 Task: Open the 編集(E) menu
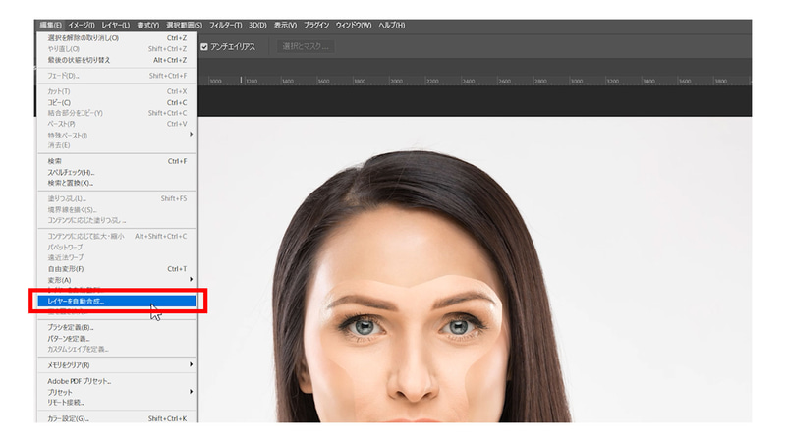click(51, 26)
